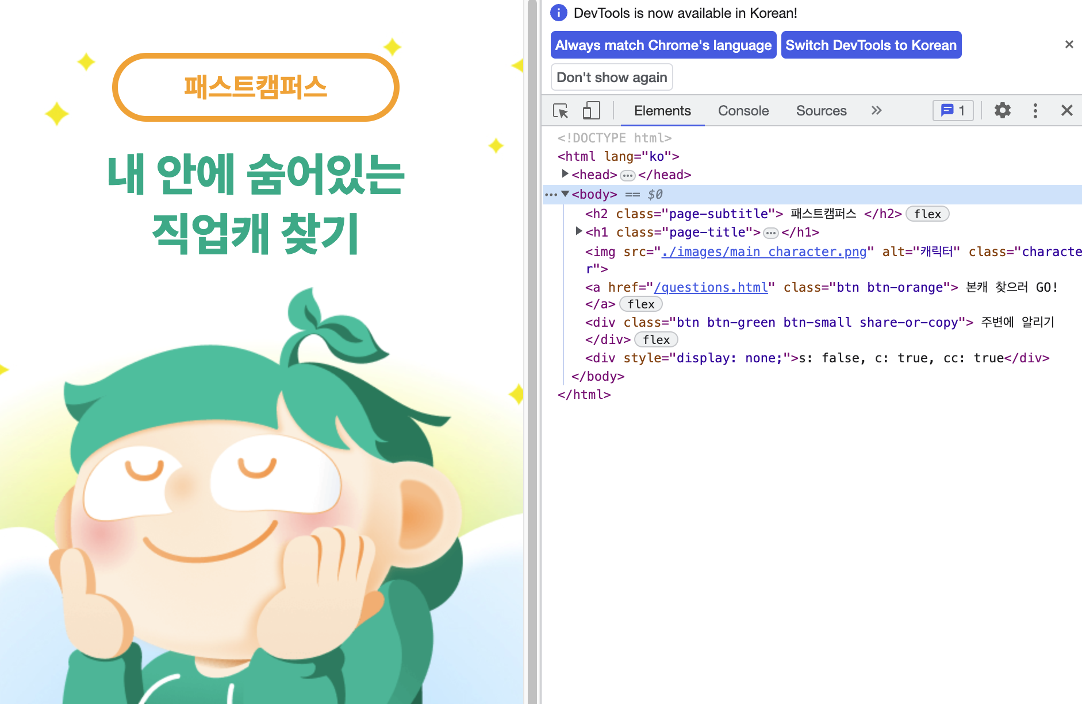Click the ellipsis inside the head element
This screenshot has height=704, width=1082.
tap(628, 175)
